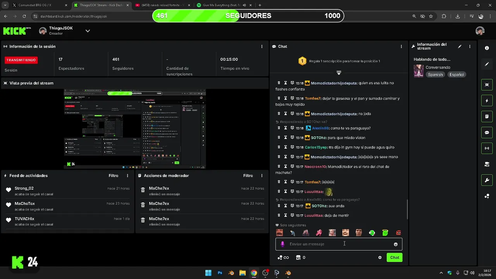Viewport: 496px width, 279px height.
Task: Delete SOTOhz message 'aue onda'
Action: point(279,206)
